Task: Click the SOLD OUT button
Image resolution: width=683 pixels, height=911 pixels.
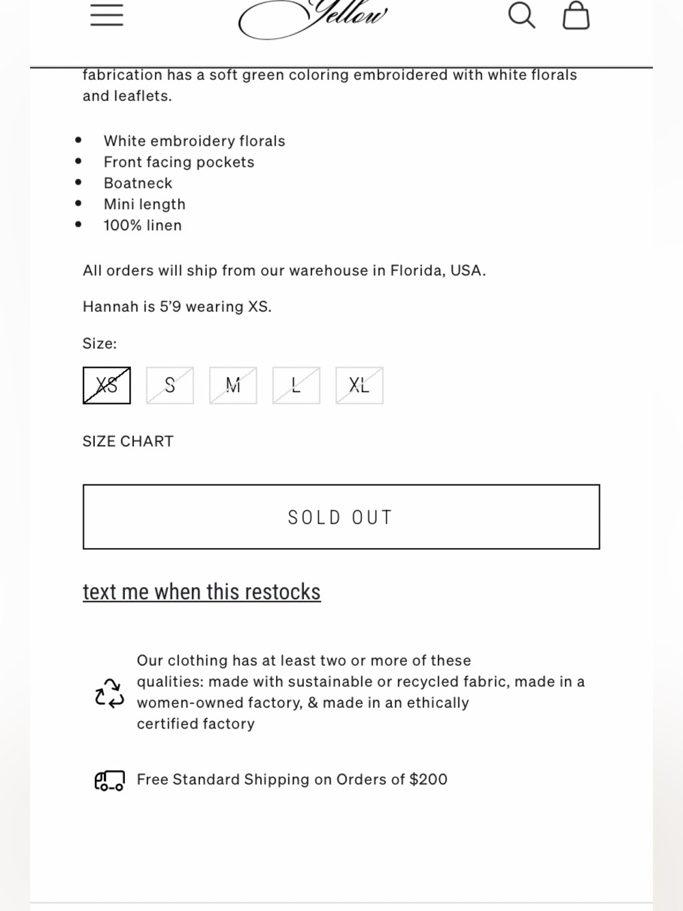Action: [x=341, y=517]
